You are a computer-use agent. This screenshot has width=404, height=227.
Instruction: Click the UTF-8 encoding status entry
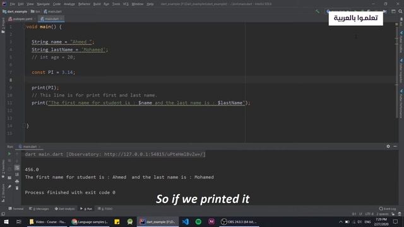tap(369, 214)
